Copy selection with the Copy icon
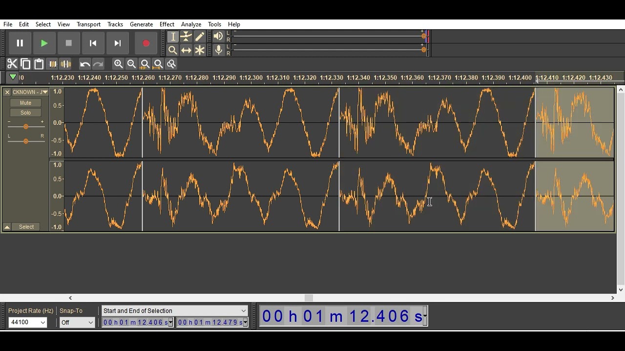The height and width of the screenshot is (351, 625). point(25,64)
